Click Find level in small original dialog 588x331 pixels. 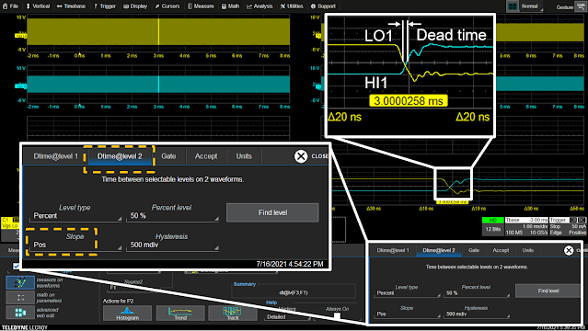[x=548, y=291]
